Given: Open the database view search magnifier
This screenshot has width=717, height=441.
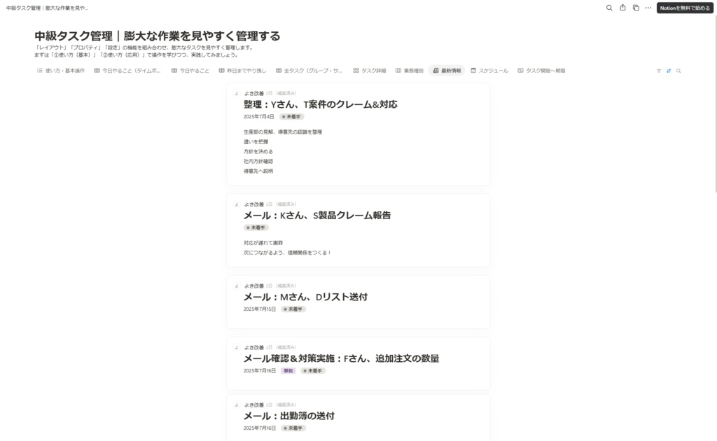Looking at the screenshot, I should [x=678, y=70].
